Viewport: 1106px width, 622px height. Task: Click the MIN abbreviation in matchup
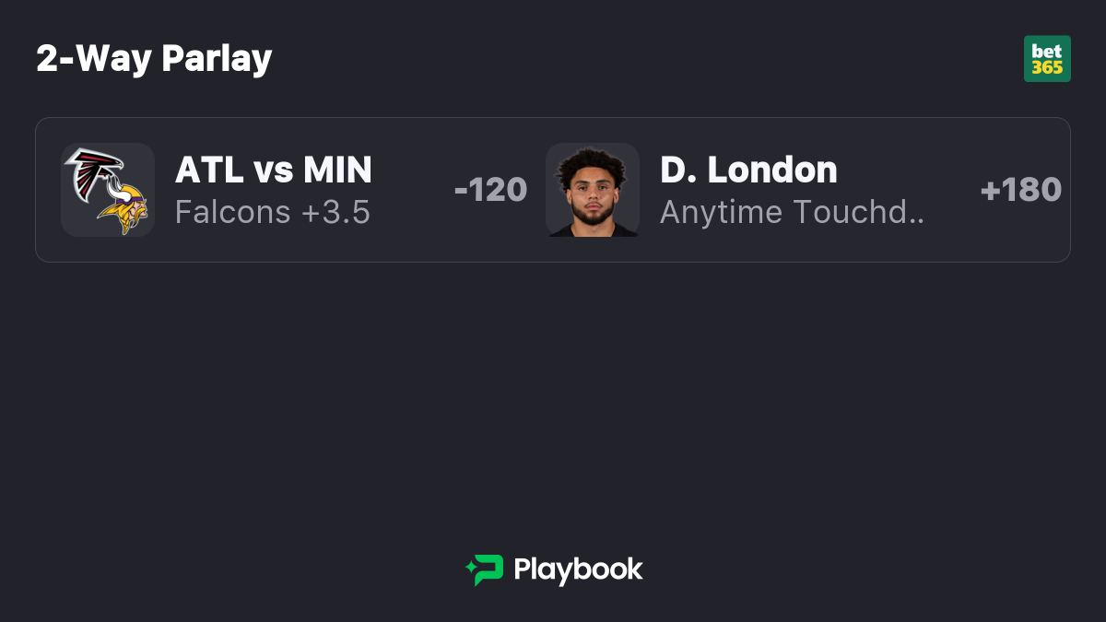tap(337, 170)
